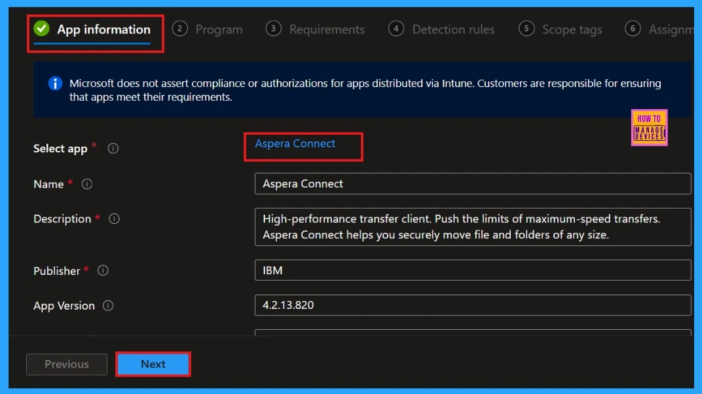Click the Description label text

(62, 219)
